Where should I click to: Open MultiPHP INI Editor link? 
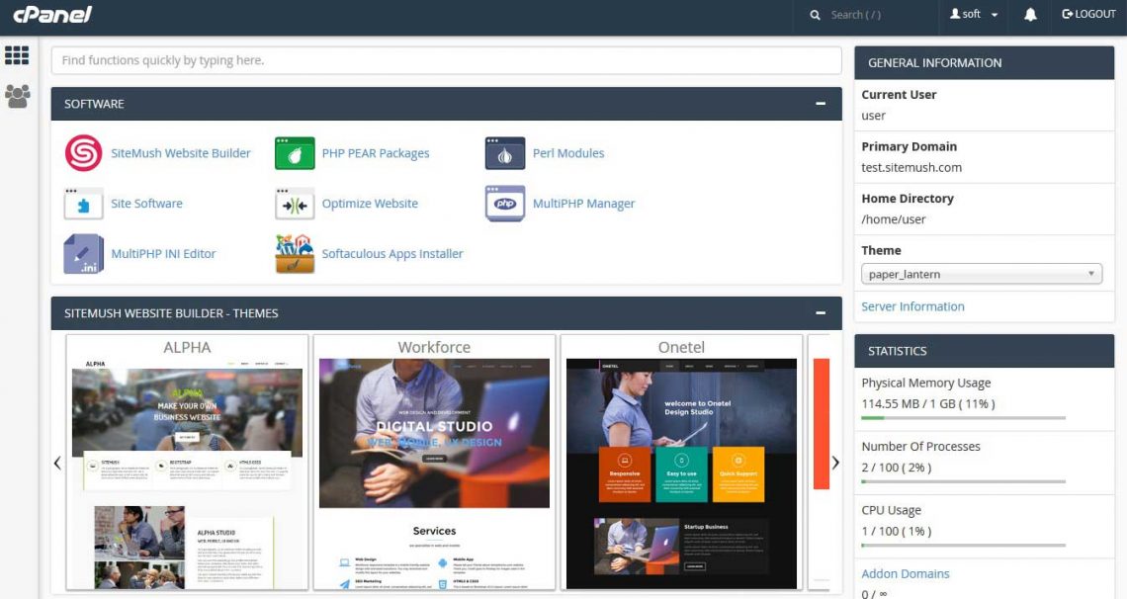(163, 253)
